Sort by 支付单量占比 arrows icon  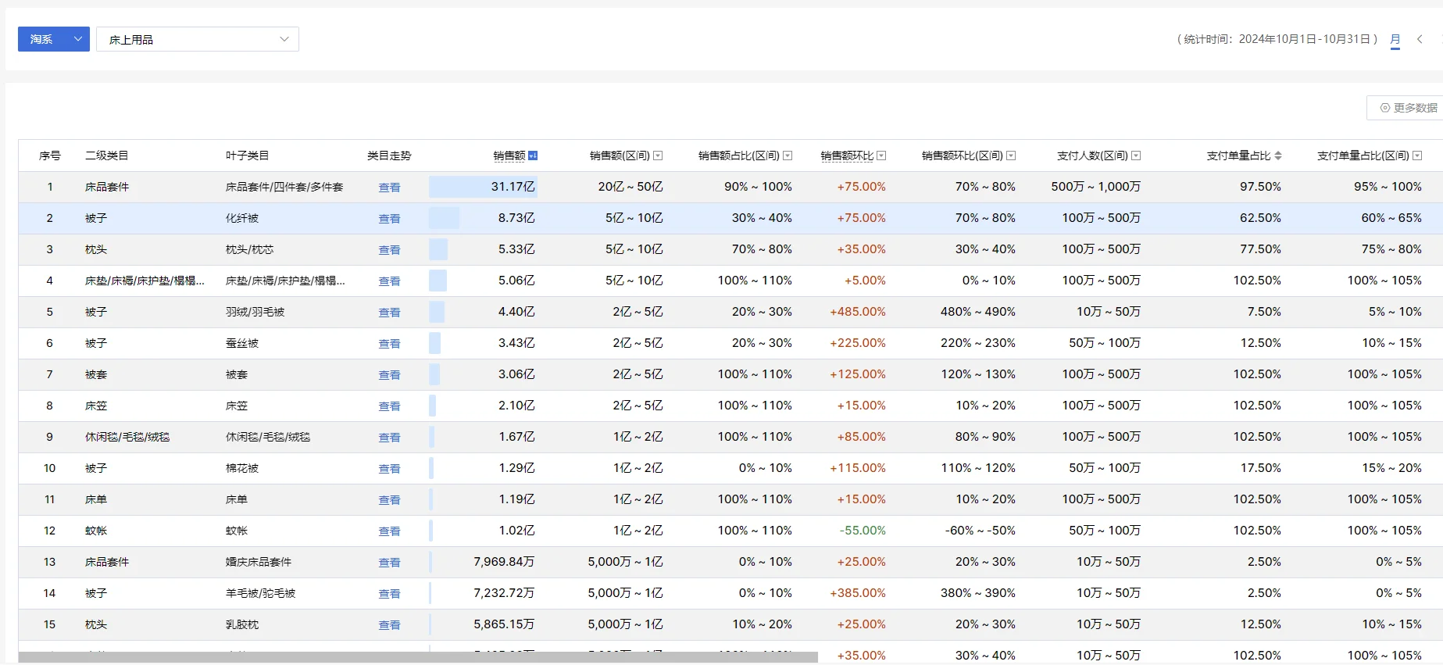(1278, 156)
